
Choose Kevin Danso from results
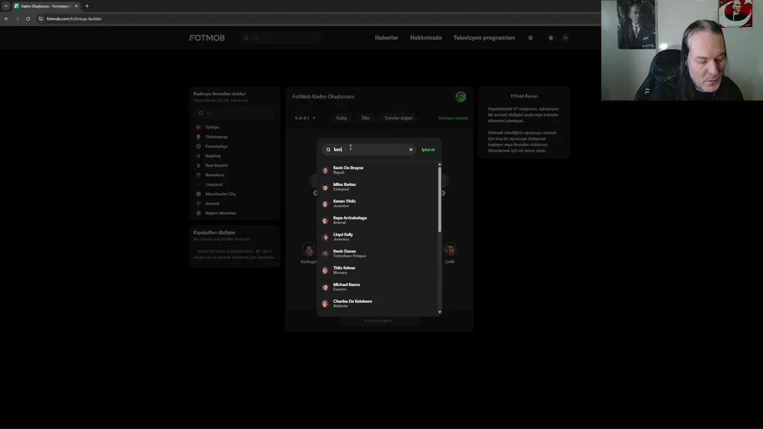tap(379, 253)
